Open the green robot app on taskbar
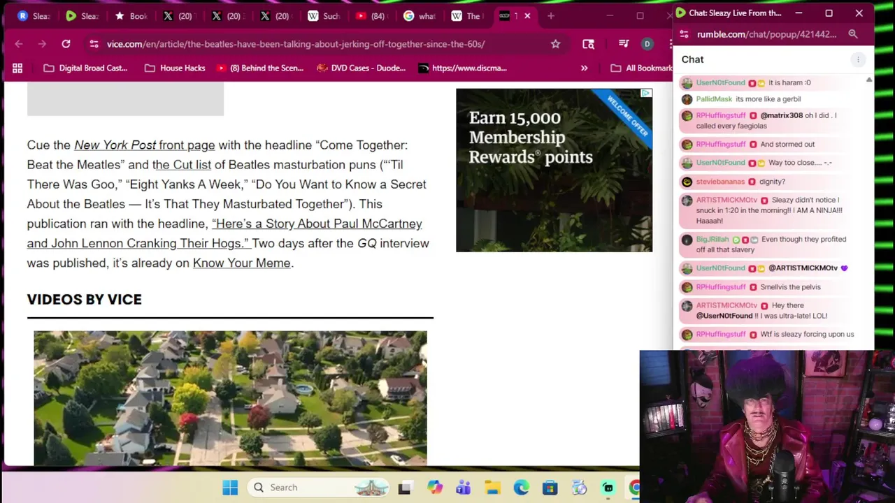Image resolution: width=895 pixels, height=503 pixels. tap(608, 487)
